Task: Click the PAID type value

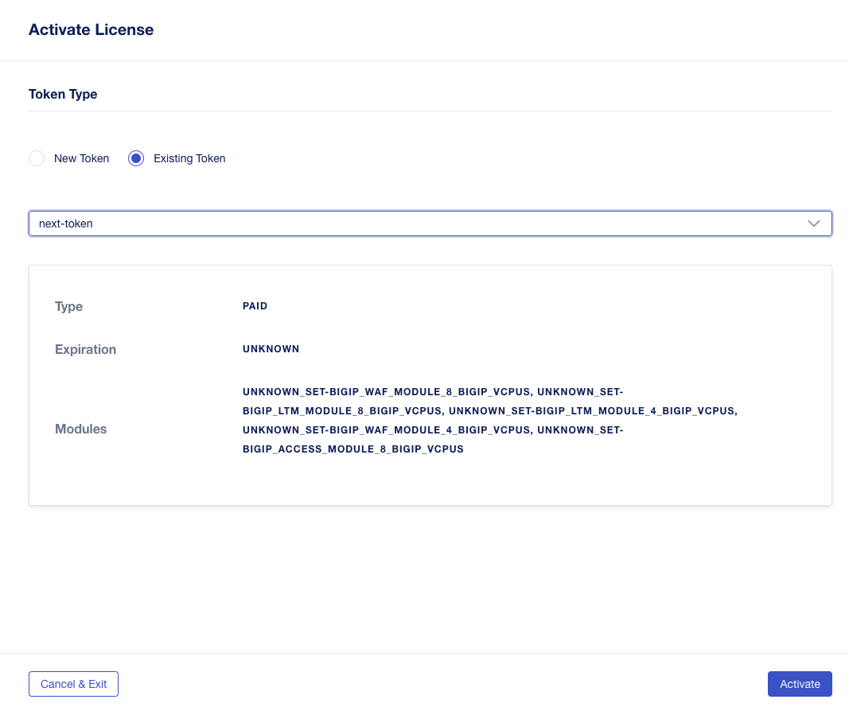Action: tap(255, 306)
